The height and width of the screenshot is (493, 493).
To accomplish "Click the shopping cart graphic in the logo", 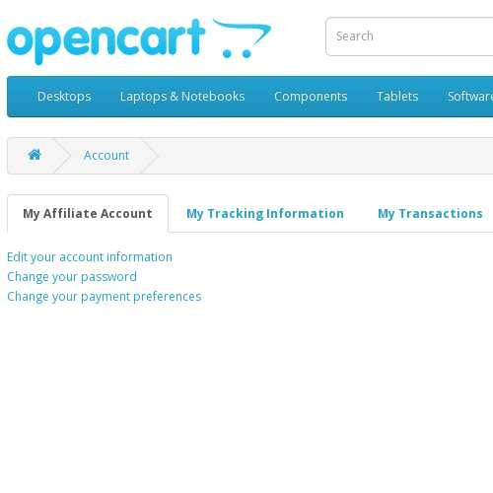I will click(x=242, y=38).
